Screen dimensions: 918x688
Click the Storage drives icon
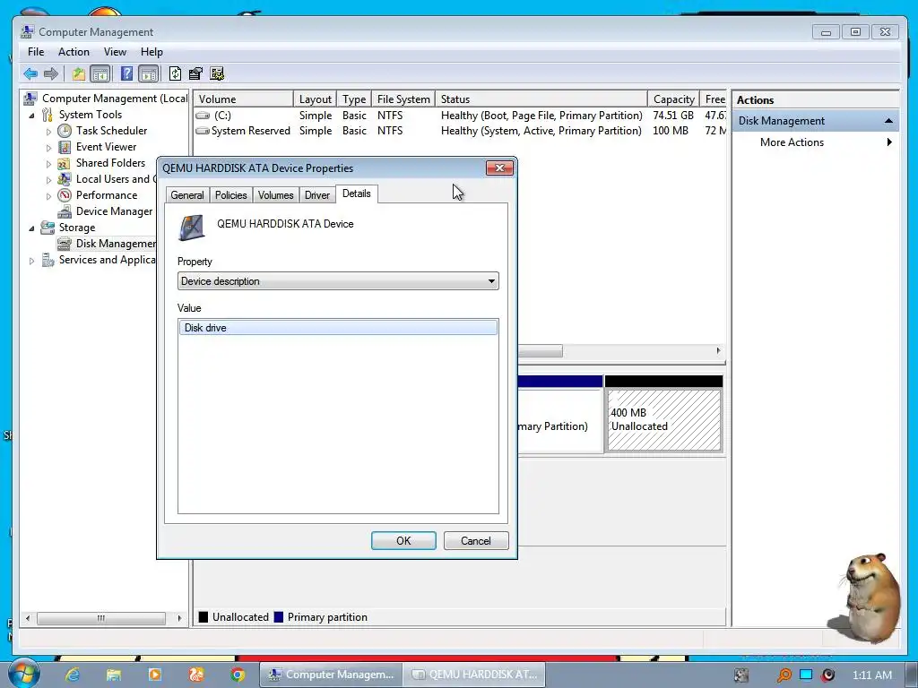coord(48,228)
